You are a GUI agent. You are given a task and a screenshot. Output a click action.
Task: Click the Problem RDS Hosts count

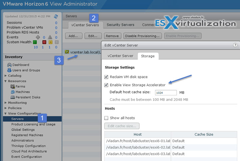tap(56, 33)
